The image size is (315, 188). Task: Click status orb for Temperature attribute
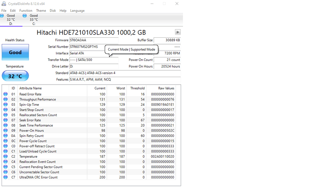click(x=6, y=157)
